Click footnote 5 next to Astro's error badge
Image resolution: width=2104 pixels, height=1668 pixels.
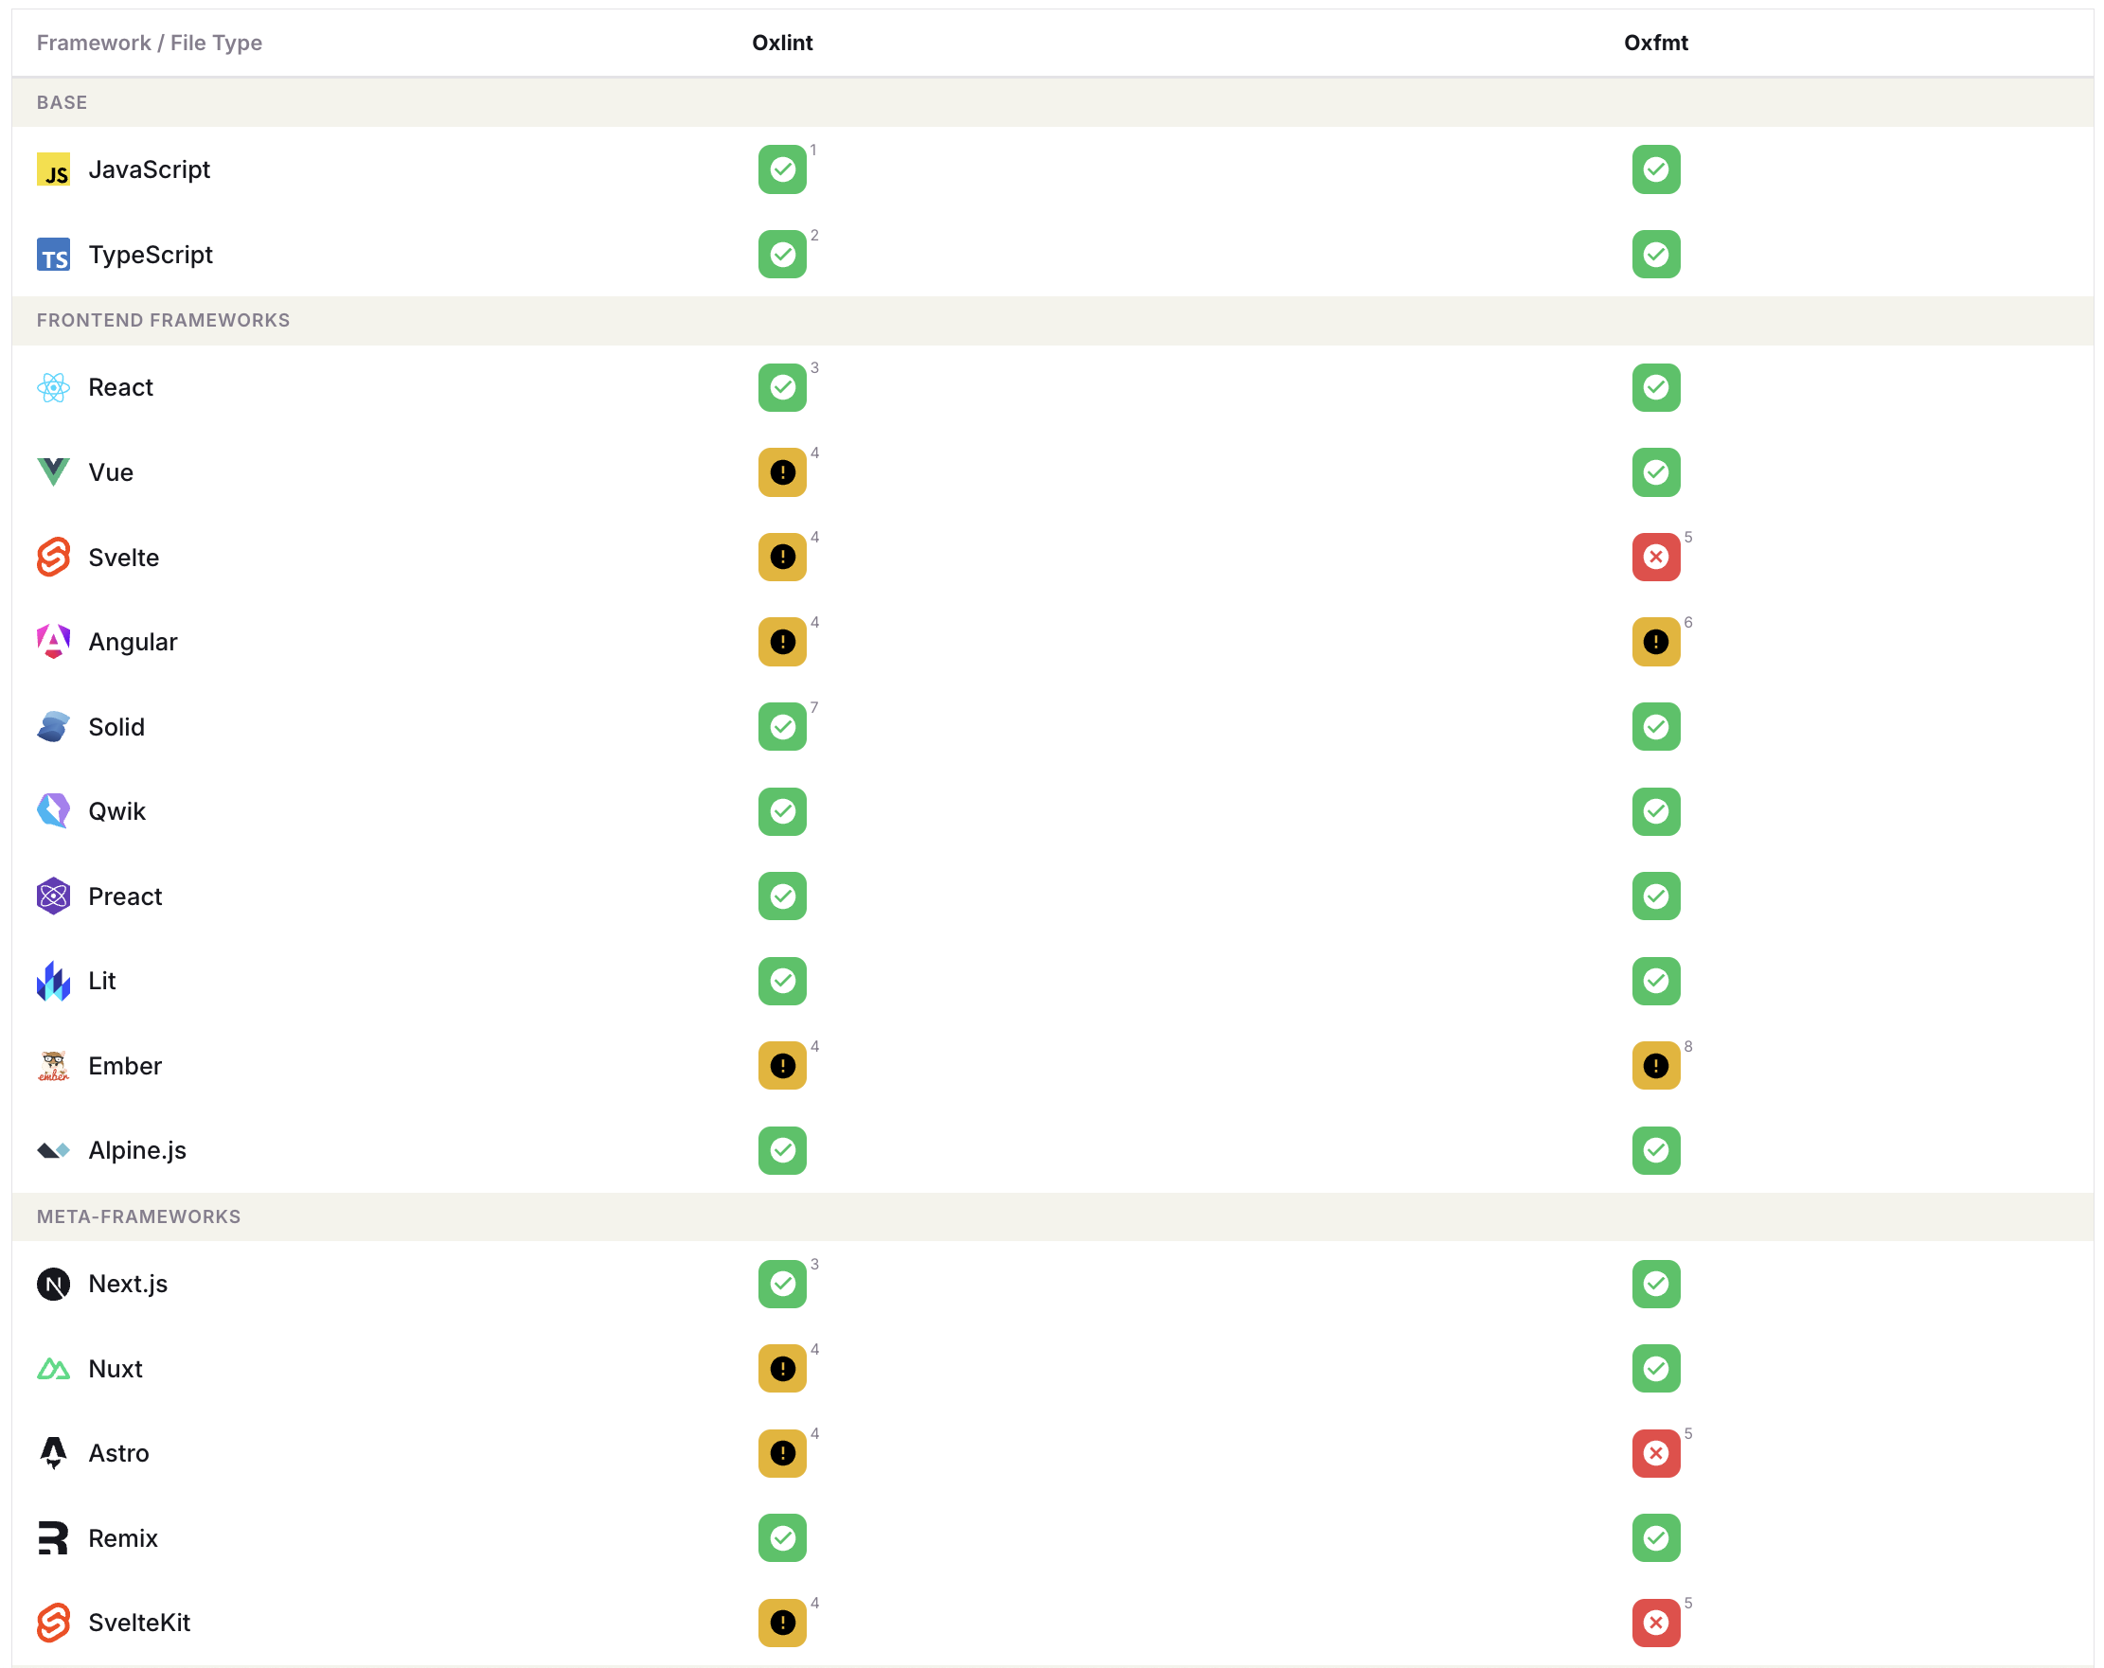1689,1432
